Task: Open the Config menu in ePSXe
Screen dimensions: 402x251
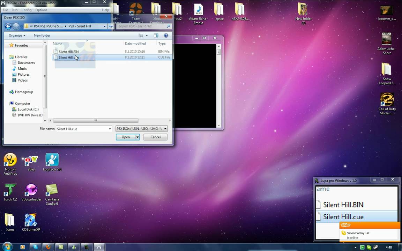Action: [27, 10]
